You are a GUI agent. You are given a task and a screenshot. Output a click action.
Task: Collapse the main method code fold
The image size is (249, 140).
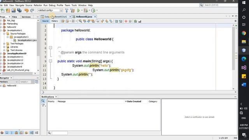[51, 61]
